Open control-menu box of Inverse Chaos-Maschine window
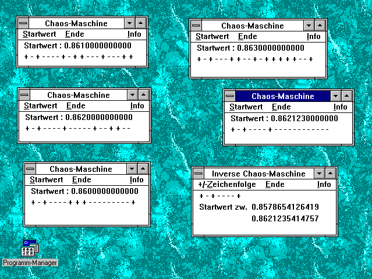The width and height of the screenshot is (372, 279). [199, 174]
